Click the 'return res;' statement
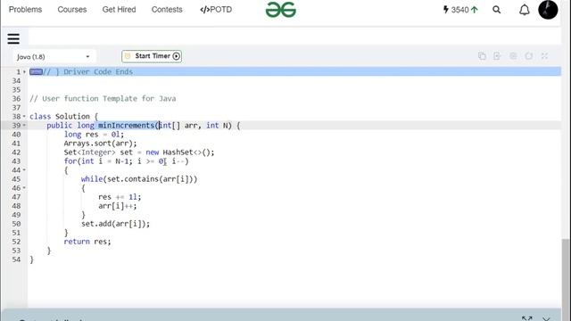 87,242
